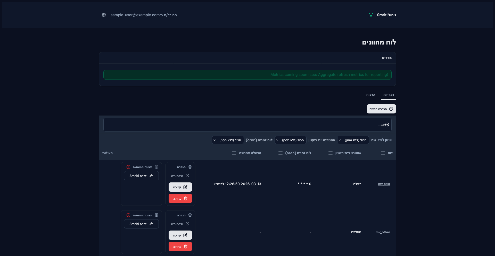Screen dimensions: 495x256
Task: Click the Smriti logo icon in header
Action: point(371,15)
